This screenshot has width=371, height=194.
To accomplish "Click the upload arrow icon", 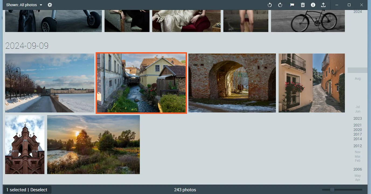I will pos(323,5).
